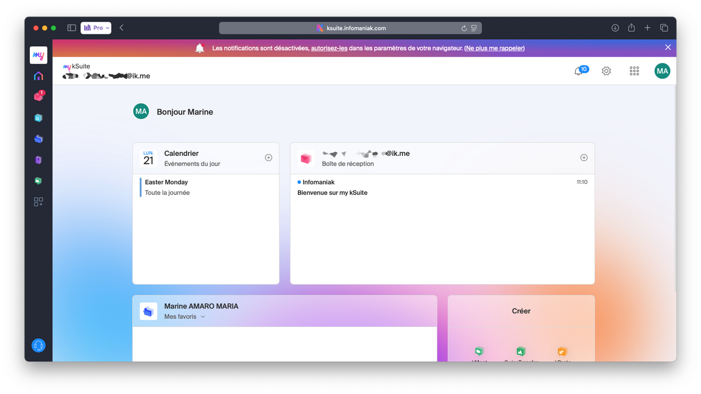Click the Infomaniak sender name
The image size is (701, 394).
pyautogui.click(x=318, y=182)
